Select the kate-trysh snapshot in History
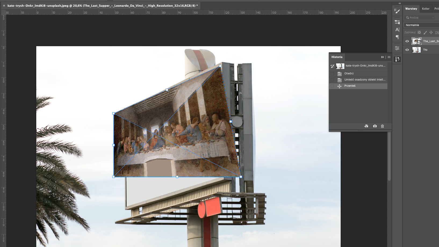439x247 pixels. pyautogui.click(x=359, y=66)
